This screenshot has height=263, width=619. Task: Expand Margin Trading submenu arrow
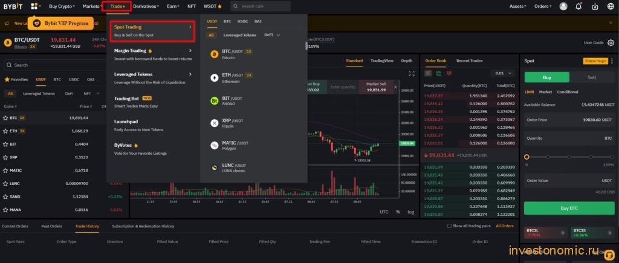[x=190, y=51]
